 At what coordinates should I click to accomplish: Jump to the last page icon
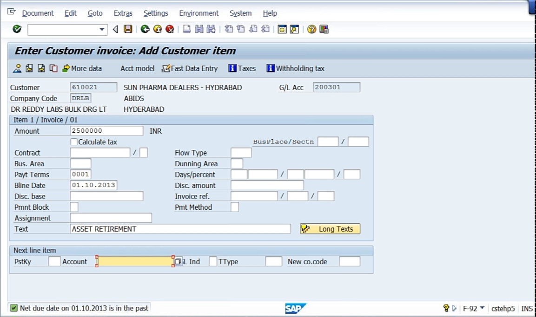[265, 29]
